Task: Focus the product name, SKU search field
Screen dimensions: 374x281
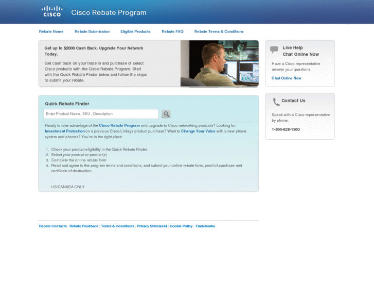Action: point(101,114)
